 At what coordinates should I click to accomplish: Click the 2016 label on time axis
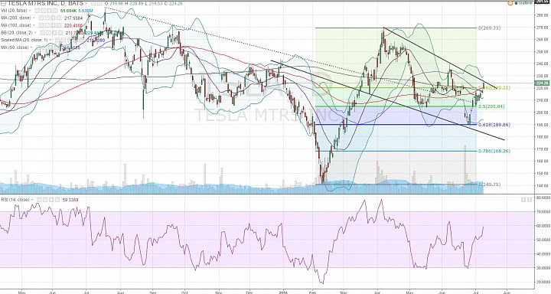tap(283, 292)
